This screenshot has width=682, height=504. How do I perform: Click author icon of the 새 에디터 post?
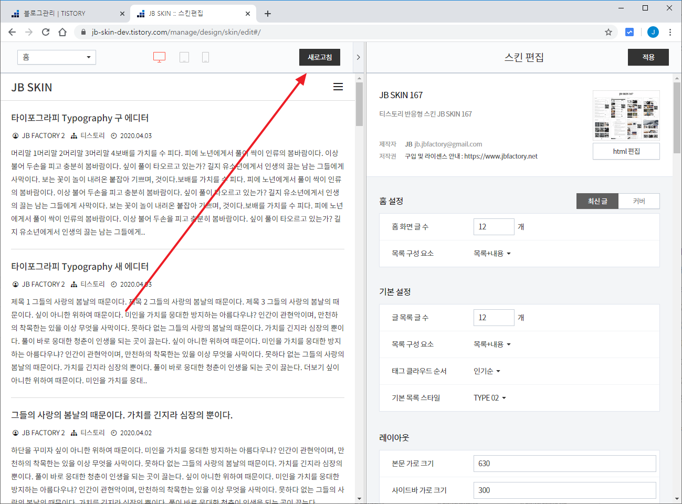tap(15, 284)
